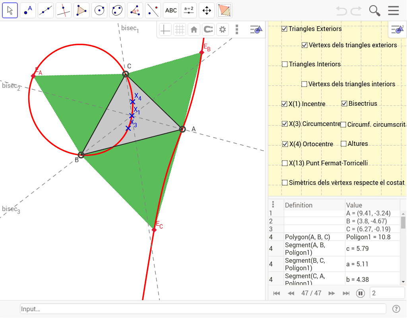Image resolution: width=407 pixels, height=318 pixels.
Task: Select the ABC Text tool
Action: click(171, 10)
